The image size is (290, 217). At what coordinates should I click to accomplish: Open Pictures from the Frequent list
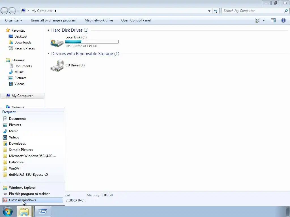point(33,125)
